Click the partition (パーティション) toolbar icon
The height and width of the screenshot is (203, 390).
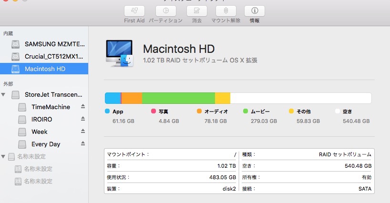click(165, 11)
